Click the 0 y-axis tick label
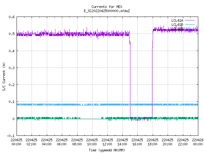Screen dimensions: 204x153 coord(13,119)
